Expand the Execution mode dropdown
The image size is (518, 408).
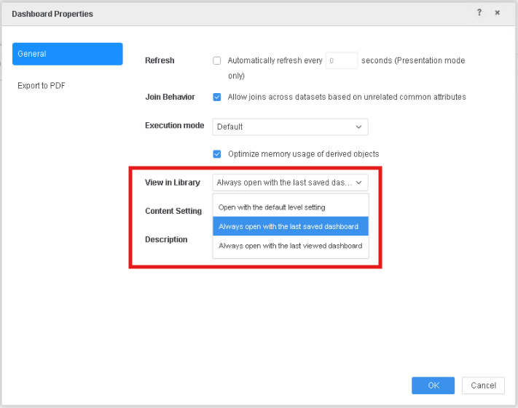click(290, 127)
